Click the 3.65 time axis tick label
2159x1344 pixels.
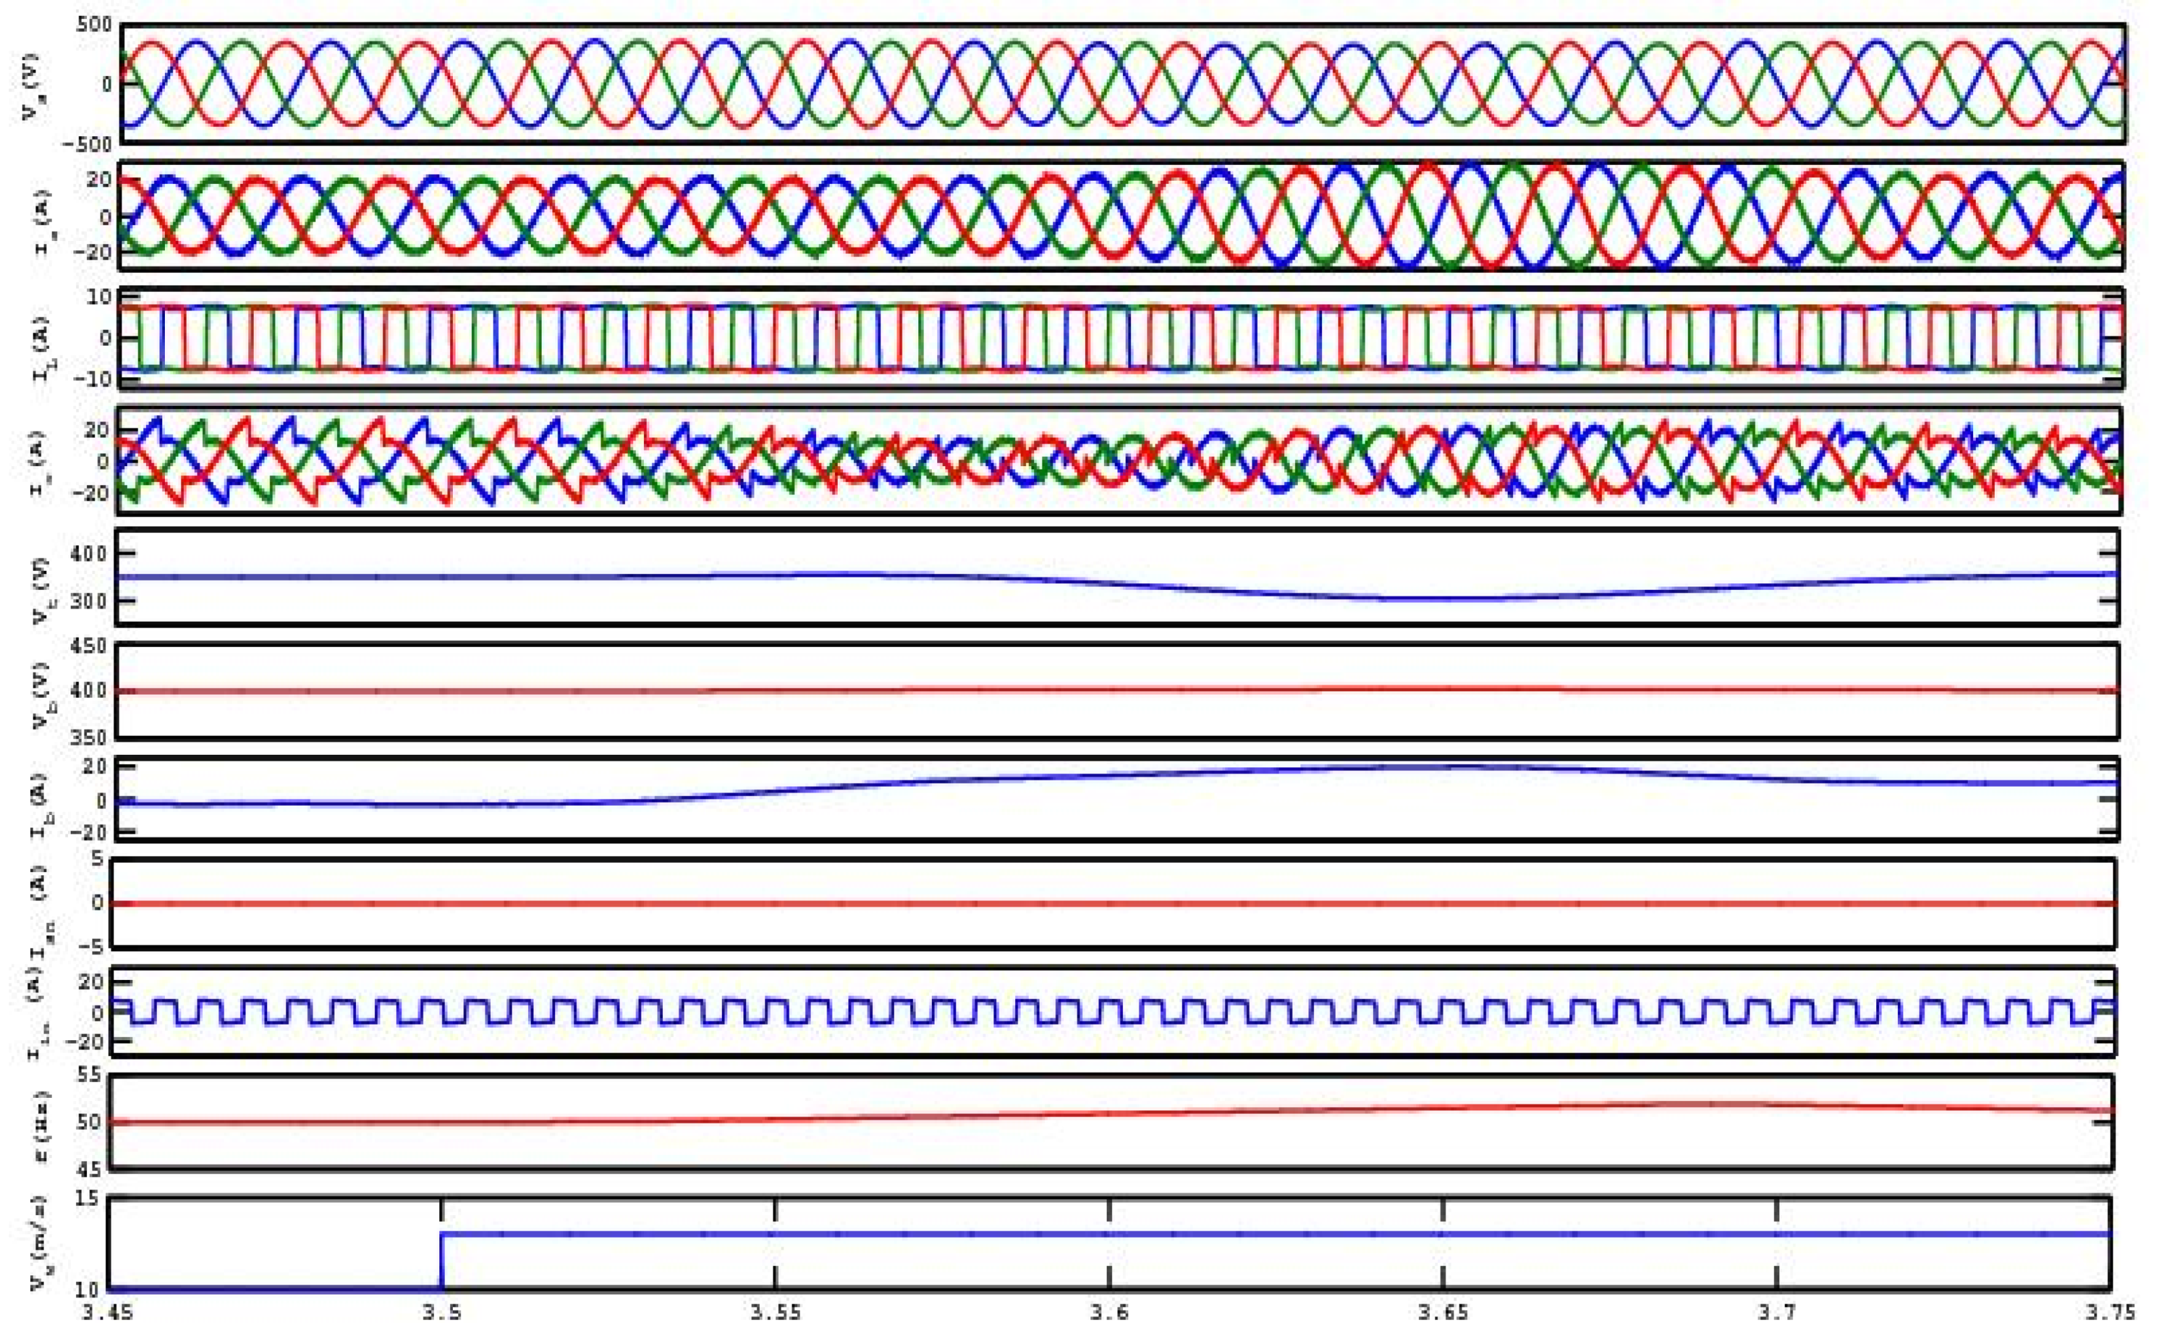1442,1313
